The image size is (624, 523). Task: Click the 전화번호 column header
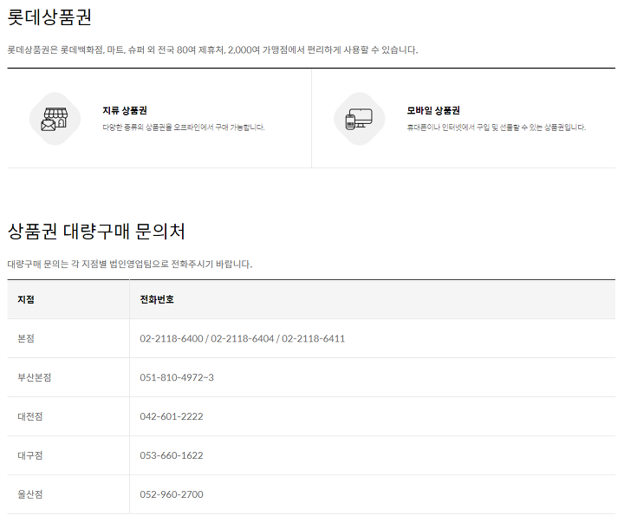tap(157, 299)
